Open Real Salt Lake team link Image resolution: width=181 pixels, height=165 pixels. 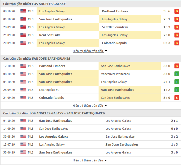50,35
